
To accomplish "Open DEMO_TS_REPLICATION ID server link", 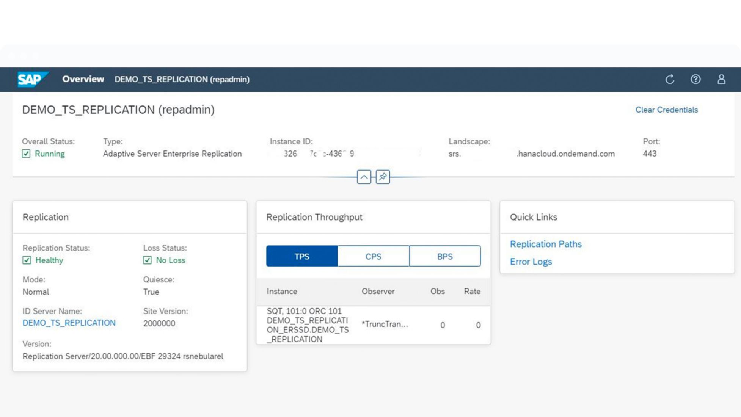I will (69, 323).
